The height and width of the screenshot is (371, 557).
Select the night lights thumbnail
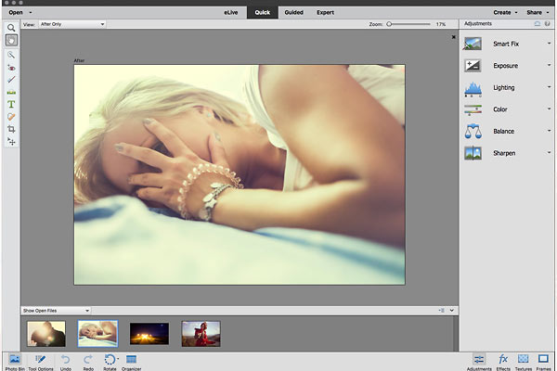(149, 334)
